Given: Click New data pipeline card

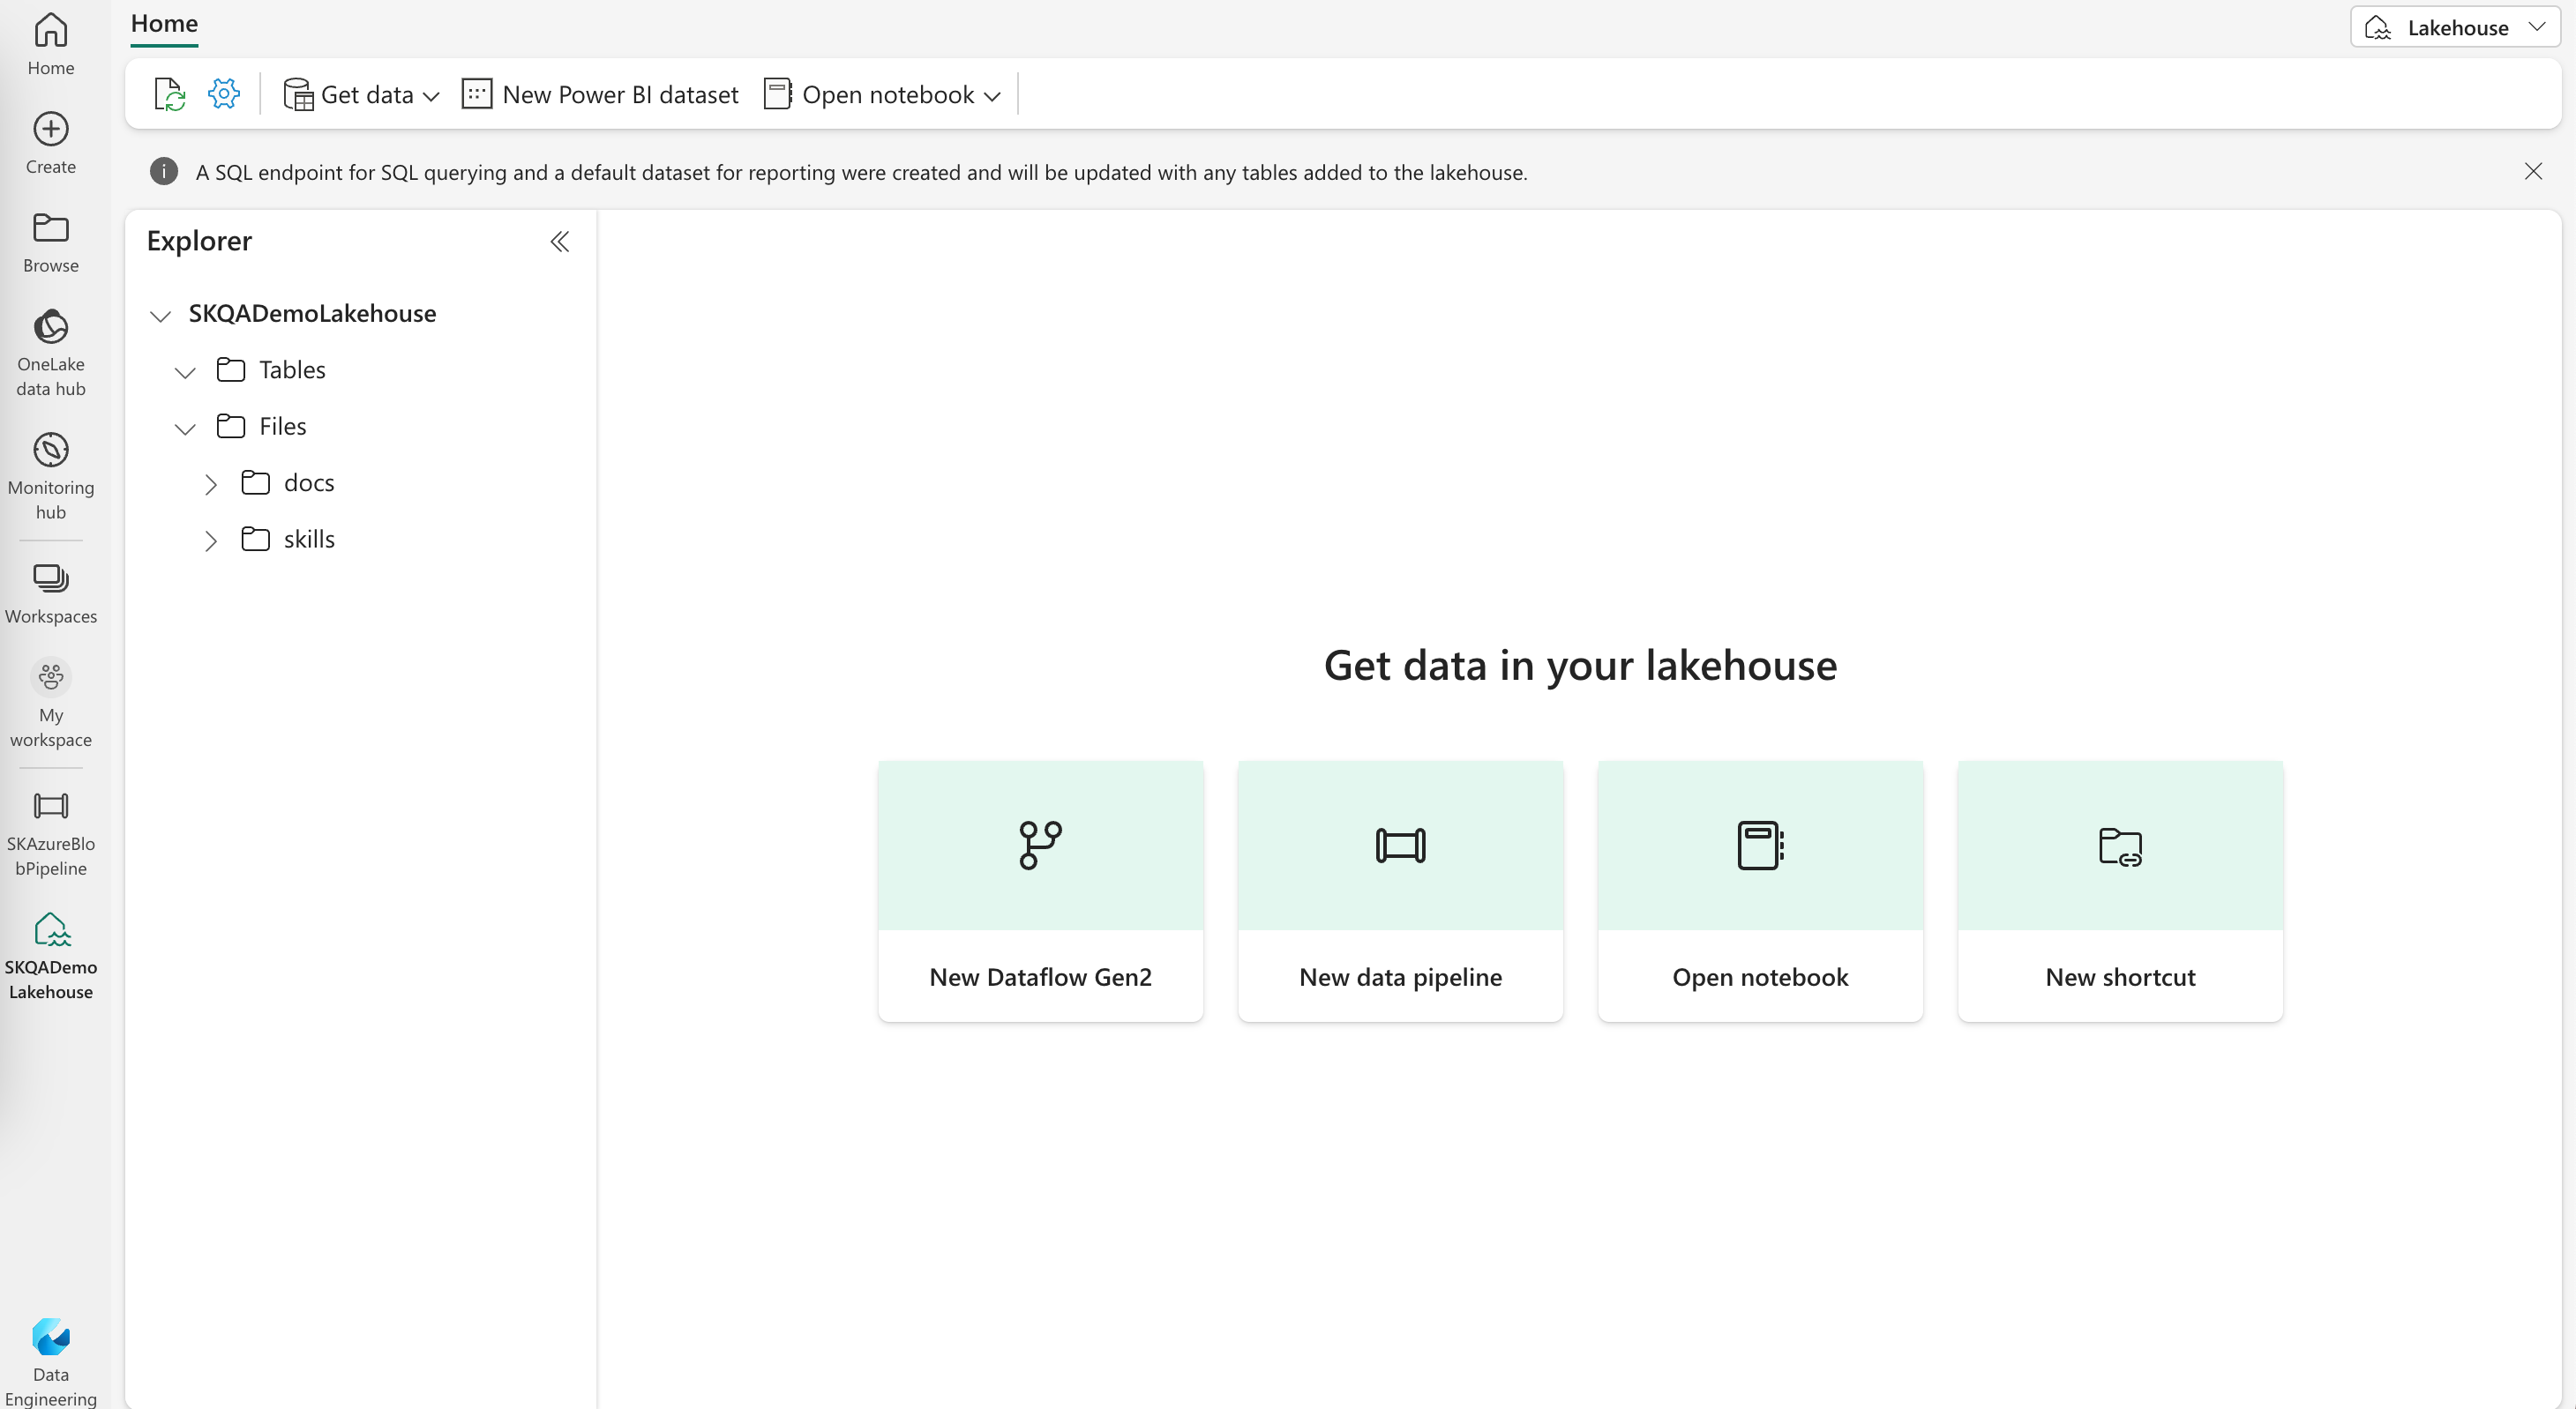Looking at the screenshot, I should [x=1400, y=891].
